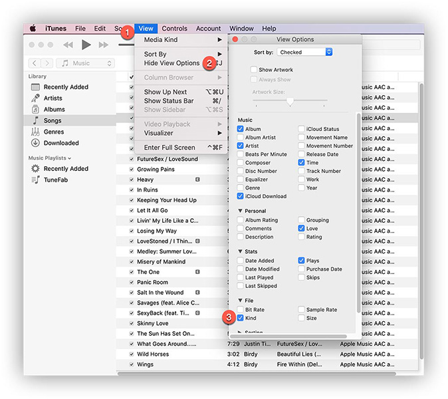This screenshot has width=448, height=399.
Task: Click explicit badge next to Heavy
Action: pyautogui.click(x=197, y=180)
